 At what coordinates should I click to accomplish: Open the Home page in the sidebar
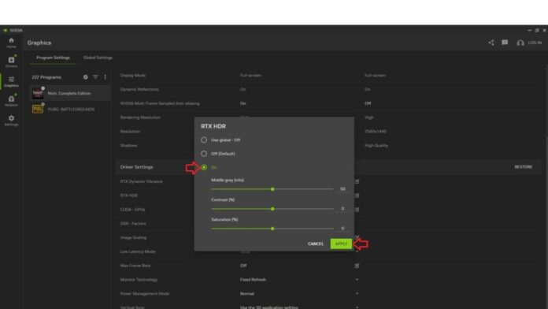pyautogui.click(x=11, y=43)
